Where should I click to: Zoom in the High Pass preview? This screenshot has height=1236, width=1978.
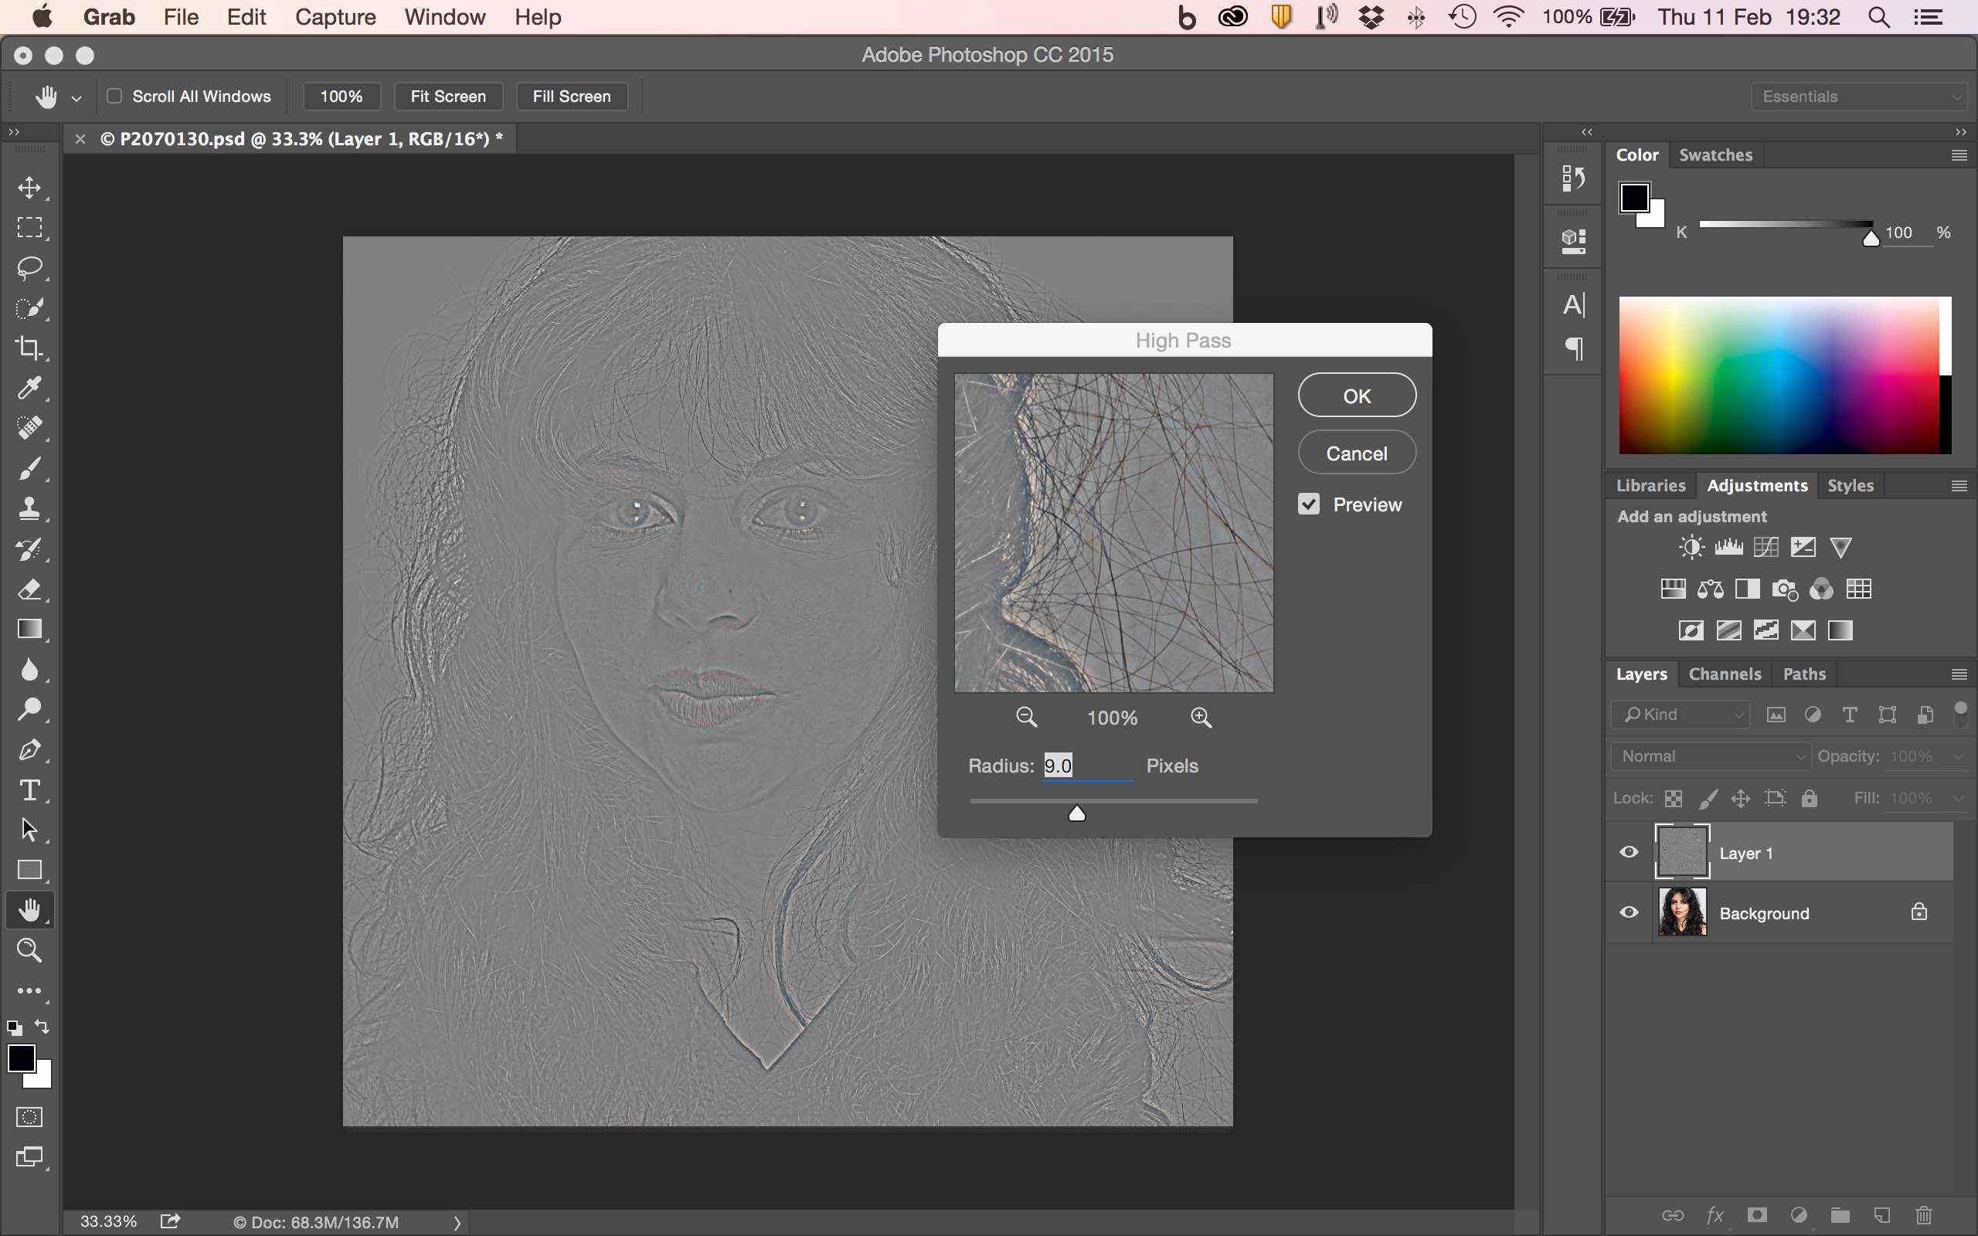1201,717
